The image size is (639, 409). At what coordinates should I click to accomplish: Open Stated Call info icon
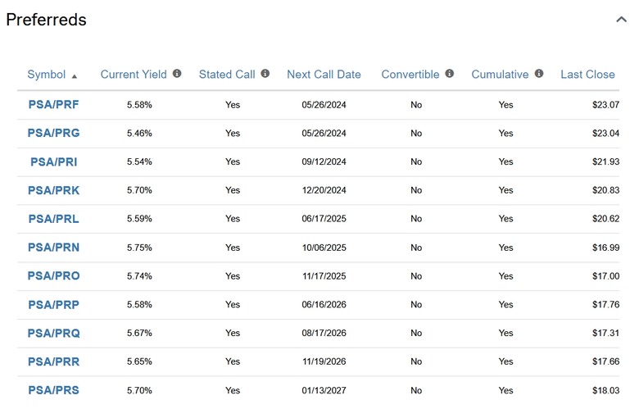tap(265, 74)
